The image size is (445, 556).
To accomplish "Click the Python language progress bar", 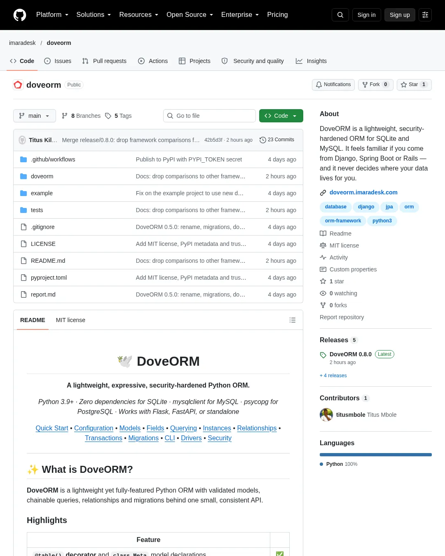I will pos(376,455).
